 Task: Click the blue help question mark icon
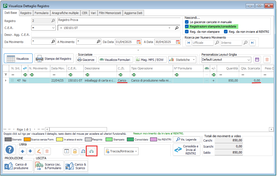click(10, 150)
